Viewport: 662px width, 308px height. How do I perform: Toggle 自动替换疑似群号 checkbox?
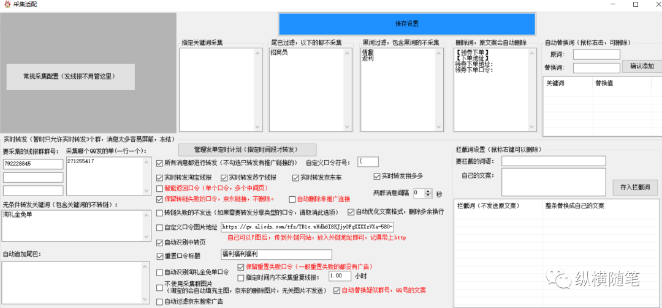coord(337,290)
